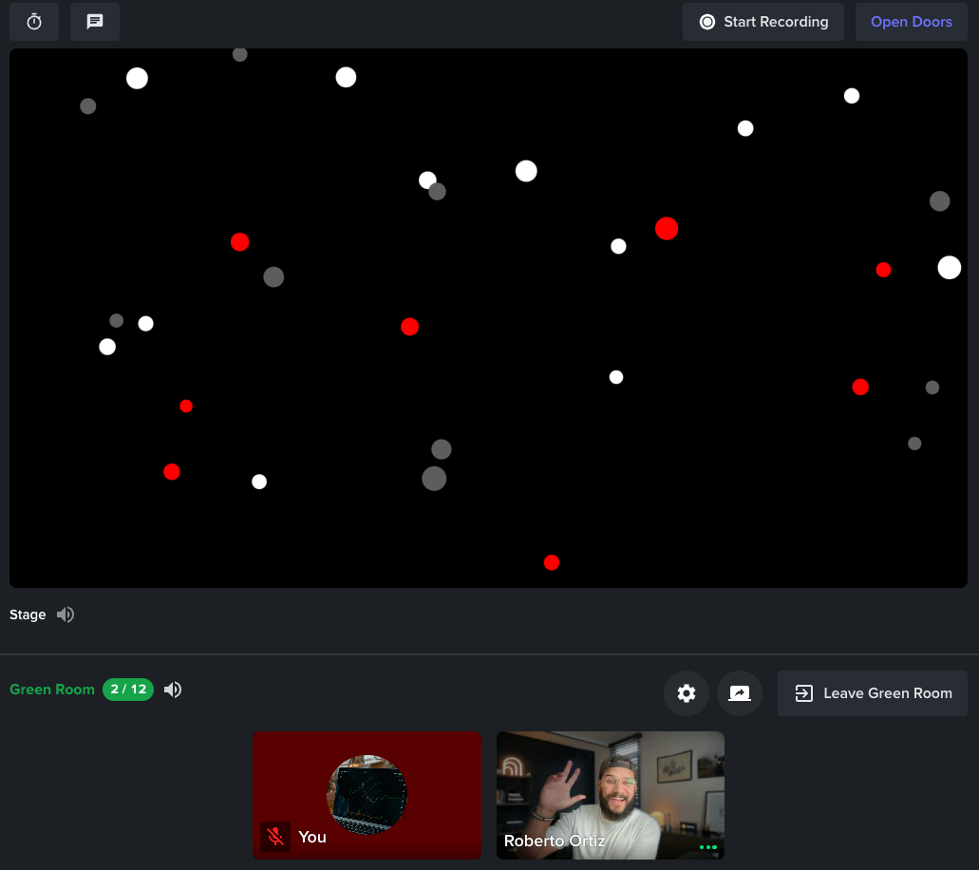Click Open Doors
The height and width of the screenshot is (870, 979).
point(911,22)
